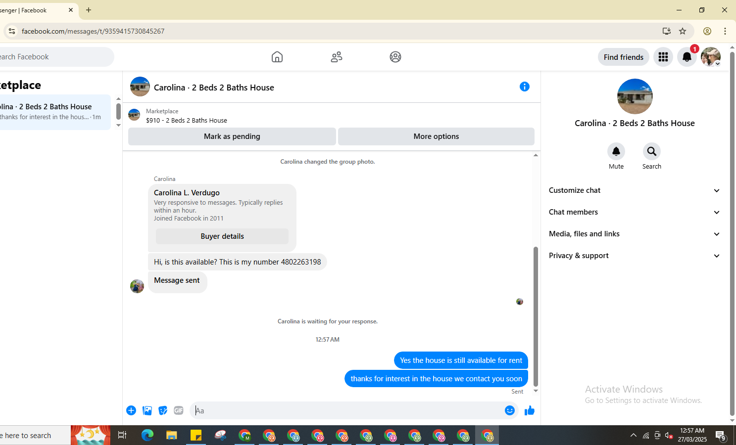This screenshot has height=445, width=736.
Task: Open the Groups icon in top navigation
Action: pos(395,57)
